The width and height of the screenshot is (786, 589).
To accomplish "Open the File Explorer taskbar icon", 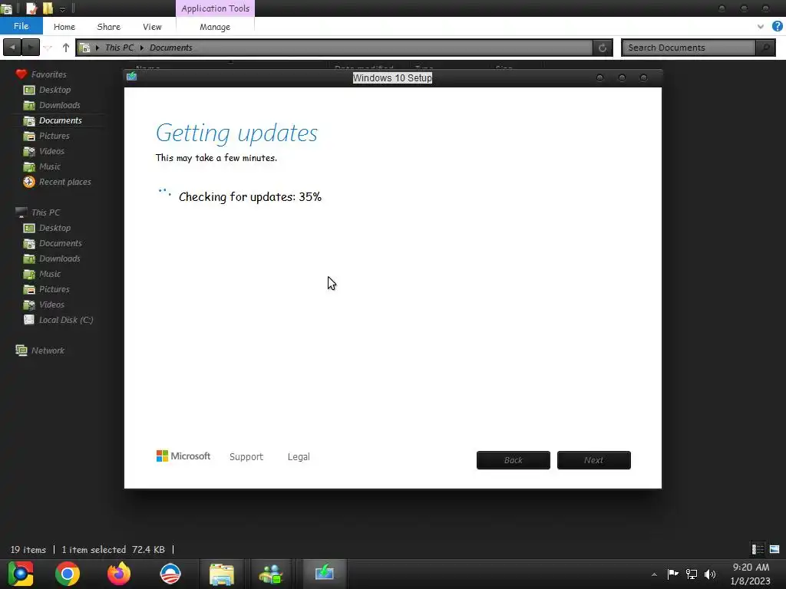I will tap(222, 574).
